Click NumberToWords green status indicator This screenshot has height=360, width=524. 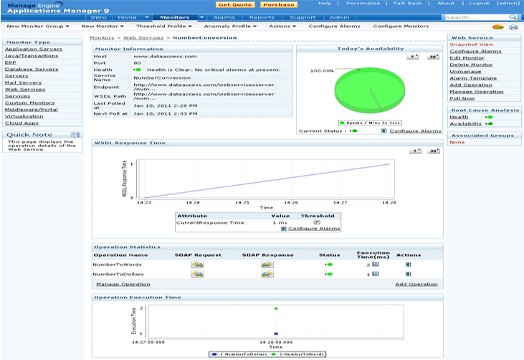pos(329,265)
